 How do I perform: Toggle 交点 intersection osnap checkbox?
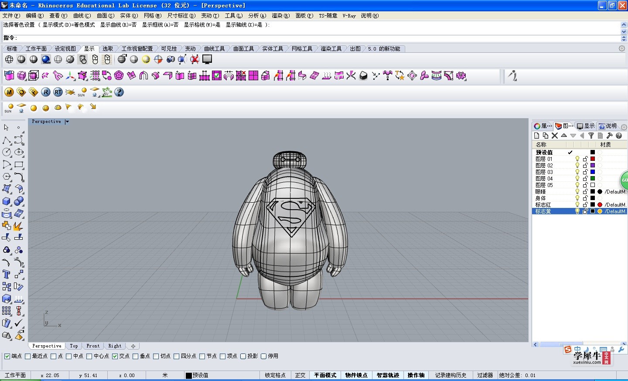click(115, 356)
